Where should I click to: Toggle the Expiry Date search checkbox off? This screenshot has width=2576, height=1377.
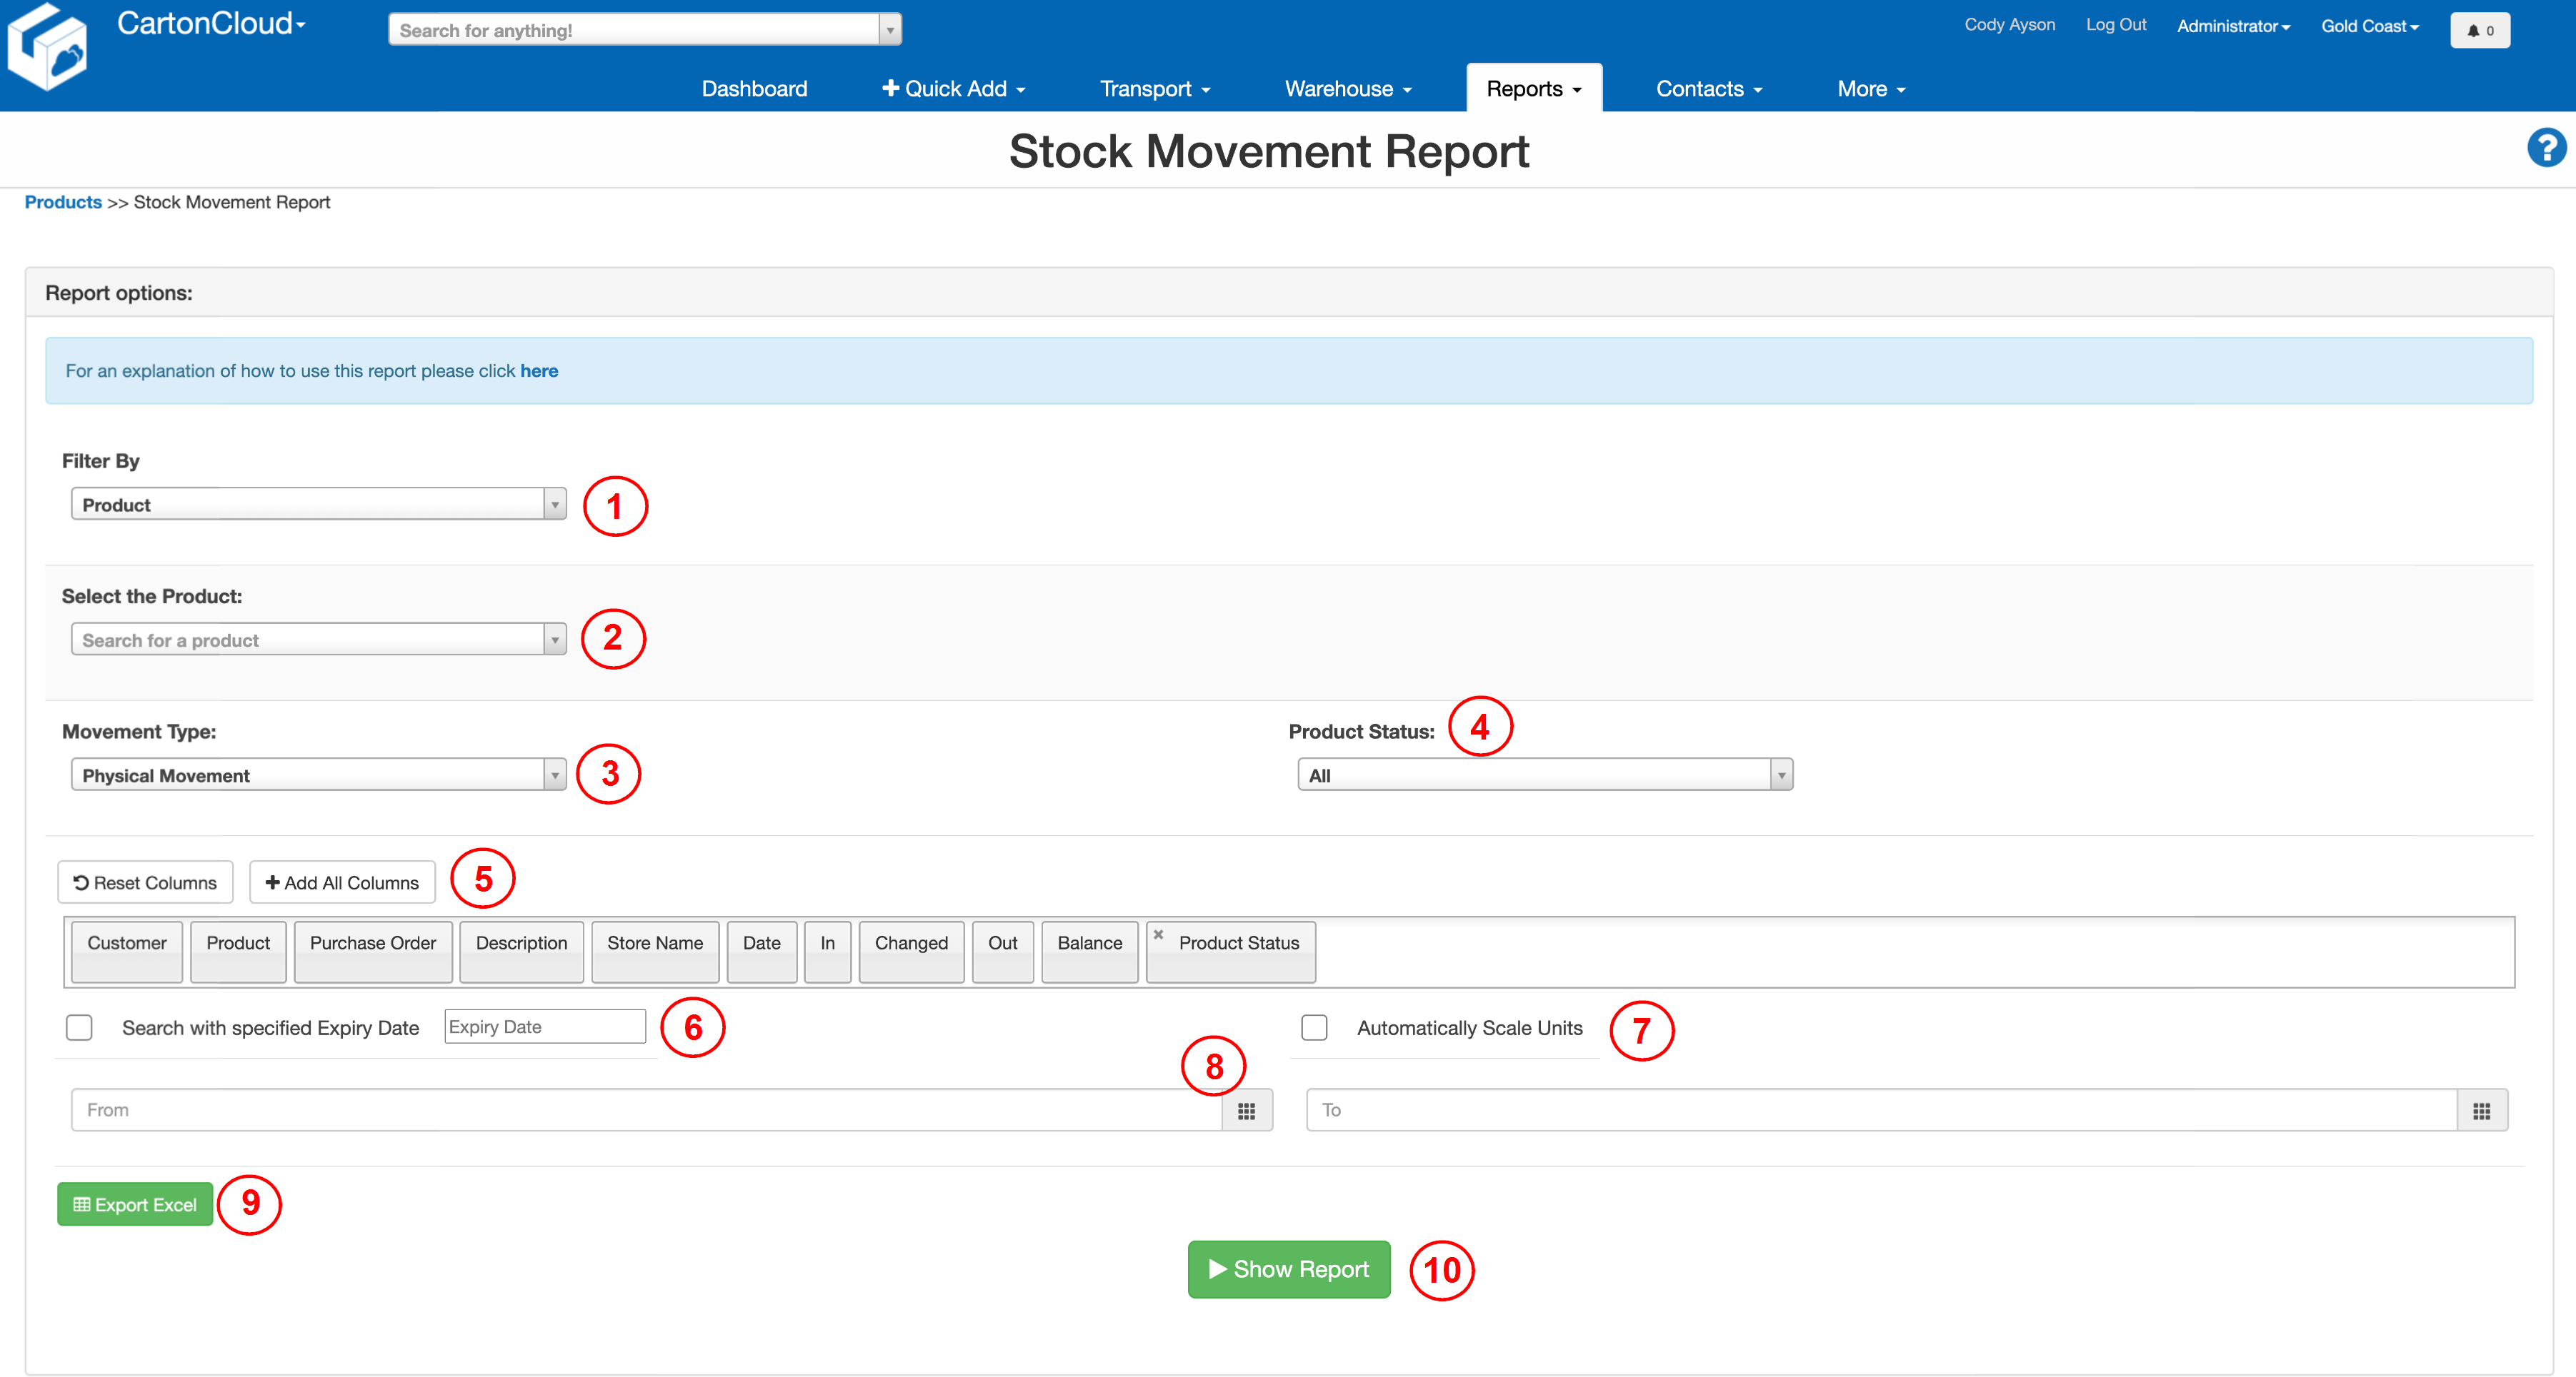point(78,1027)
